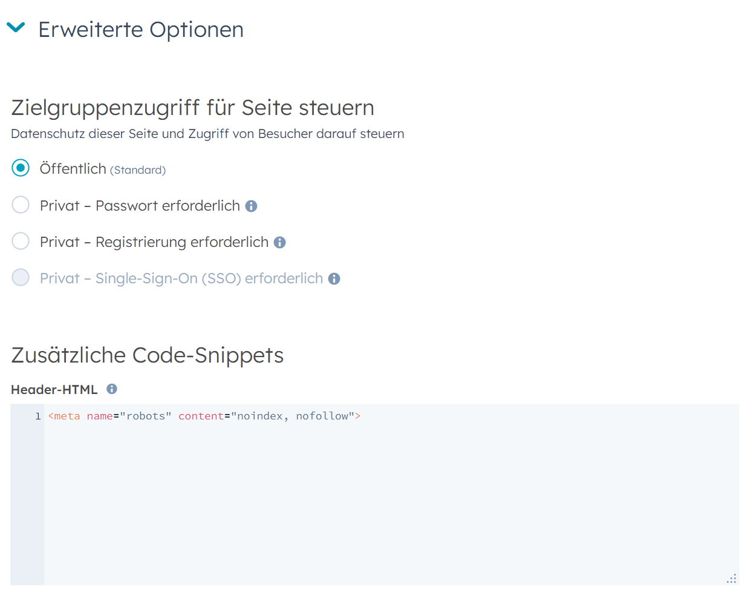The width and height of the screenshot is (754, 598).
Task: Collapse the Erweiterte Optionen chevron
Action: point(16,27)
